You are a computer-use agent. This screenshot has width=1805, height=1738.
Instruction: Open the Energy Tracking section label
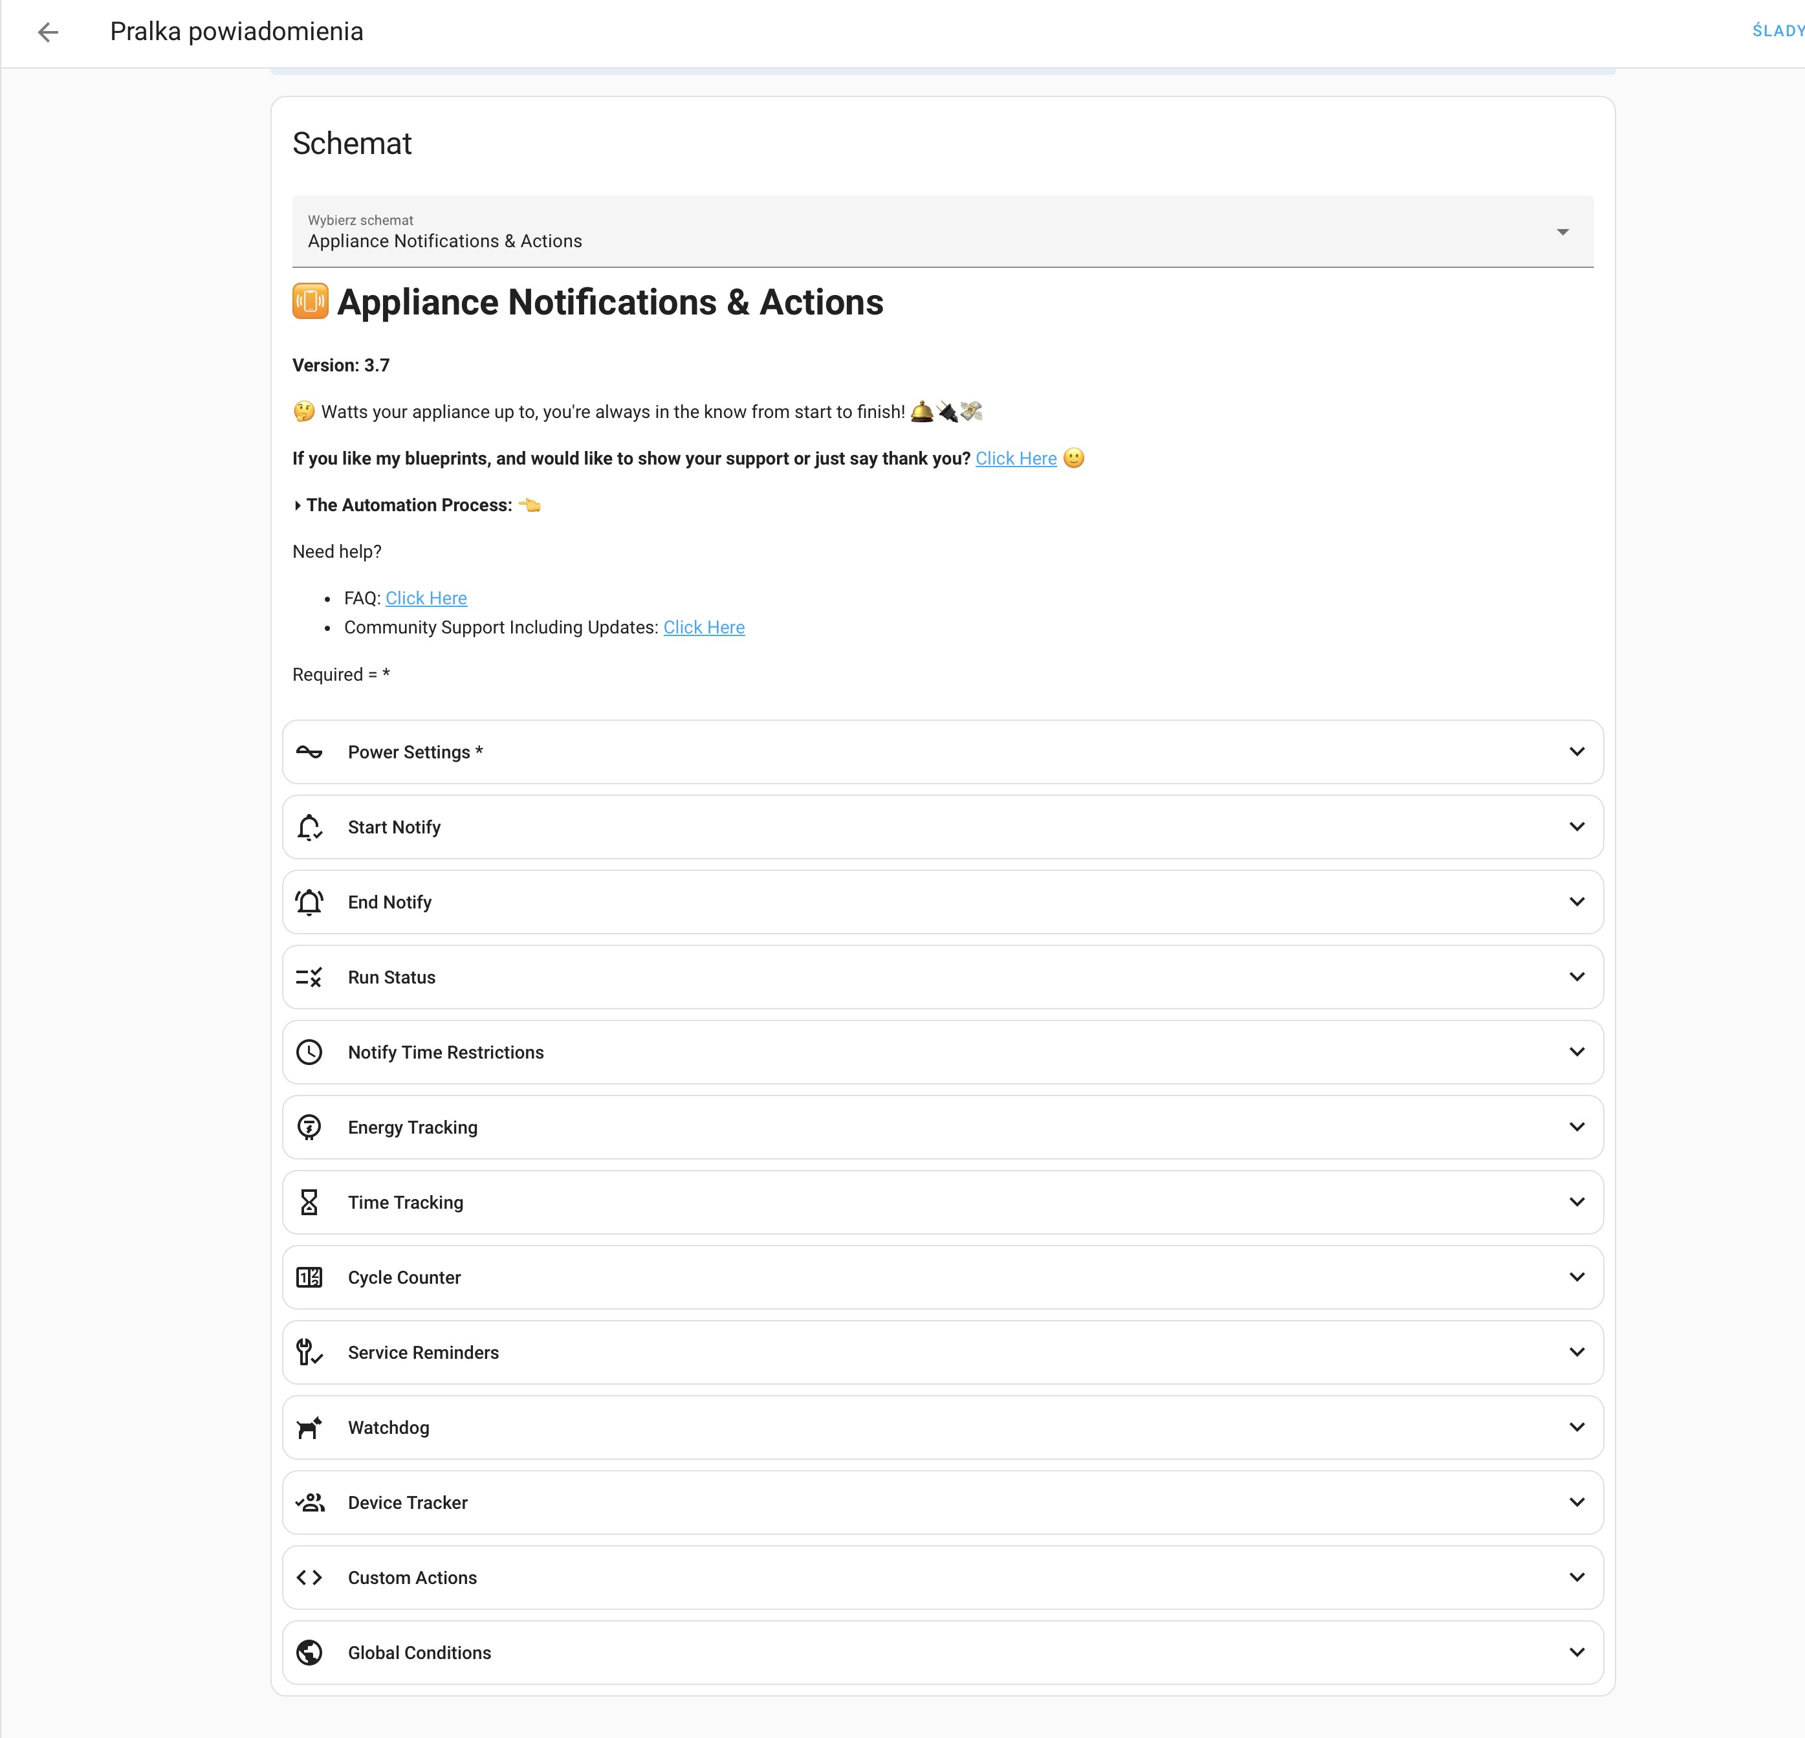(x=413, y=1128)
